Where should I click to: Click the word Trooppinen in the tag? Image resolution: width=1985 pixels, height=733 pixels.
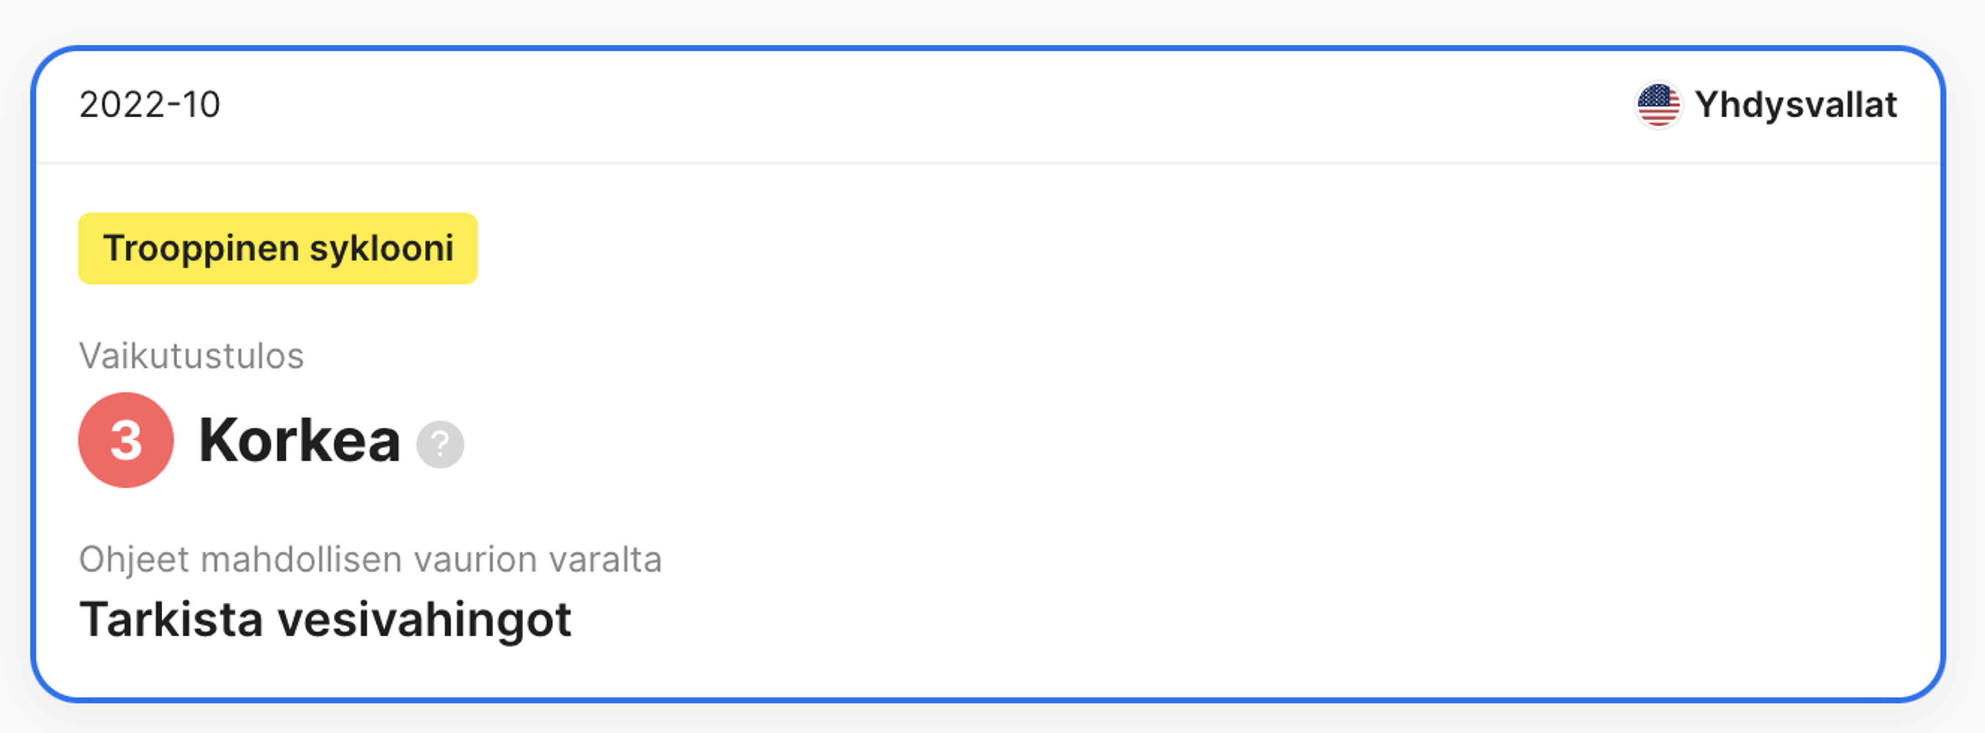click(201, 248)
